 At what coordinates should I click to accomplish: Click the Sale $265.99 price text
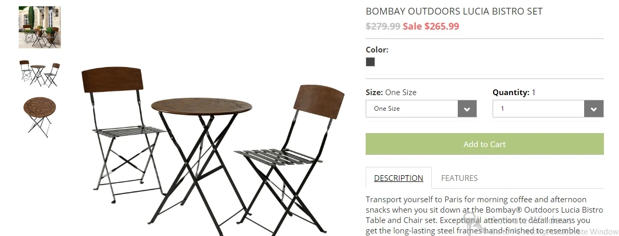point(431,27)
